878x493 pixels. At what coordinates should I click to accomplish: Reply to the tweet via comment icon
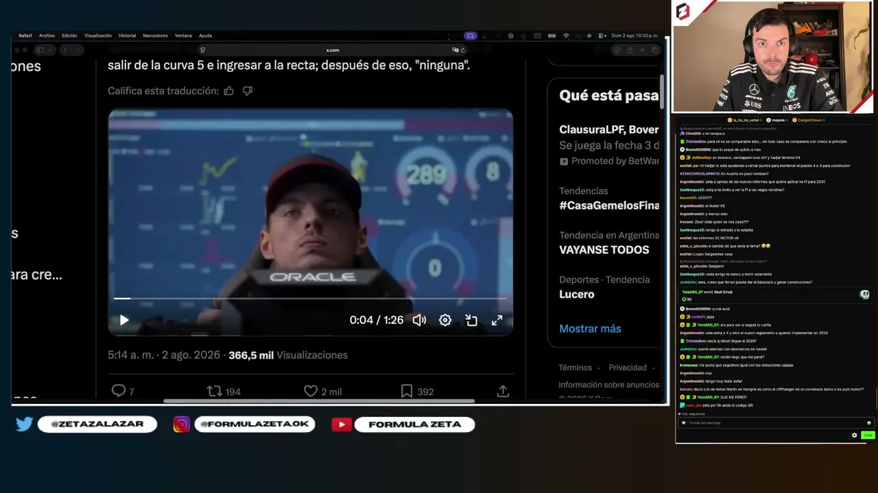119,391
